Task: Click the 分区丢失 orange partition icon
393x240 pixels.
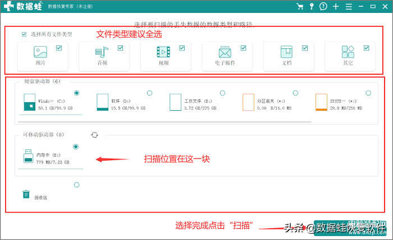Action: click(x=248, y=102)
